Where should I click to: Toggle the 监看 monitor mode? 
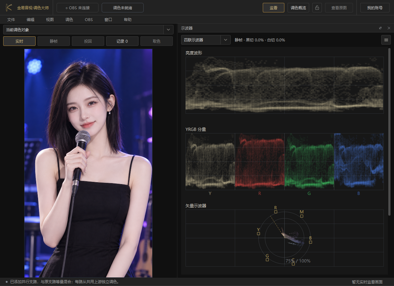pos(274,8)
